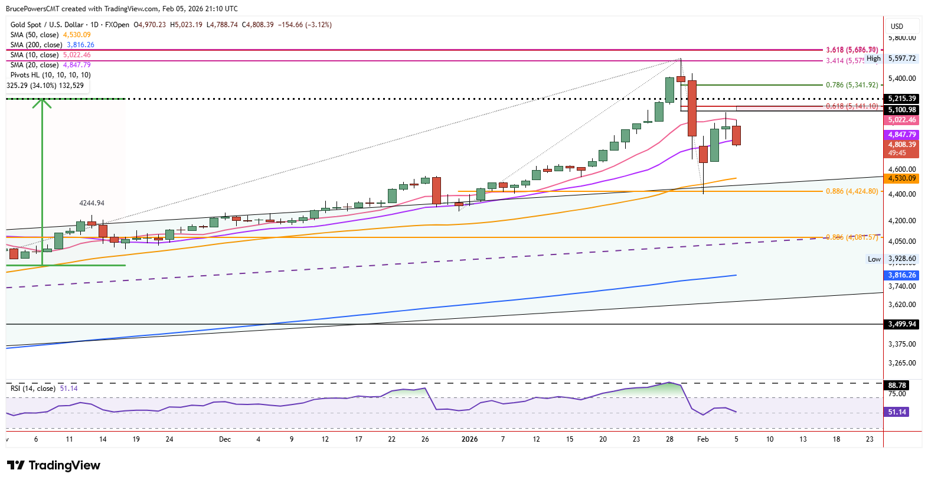Click the RSI (14, close) indicator legend
Viewport: 928px width, 483px height.
coord(44,389)
